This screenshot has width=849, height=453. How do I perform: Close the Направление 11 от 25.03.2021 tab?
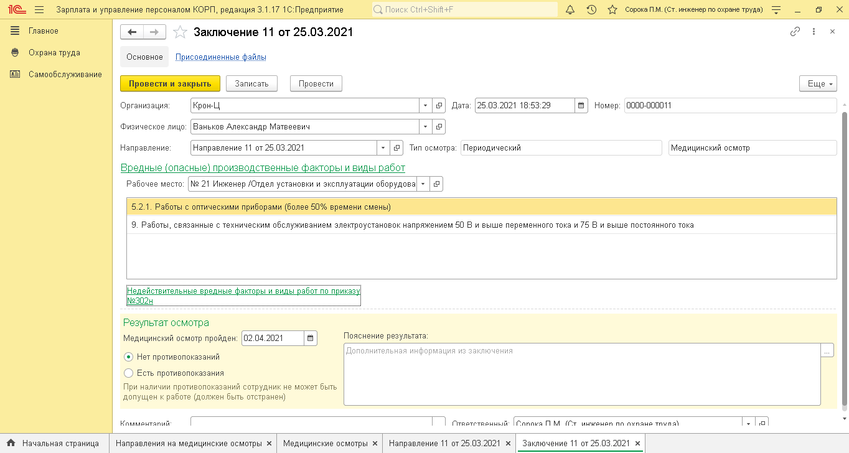coord(507,444)
